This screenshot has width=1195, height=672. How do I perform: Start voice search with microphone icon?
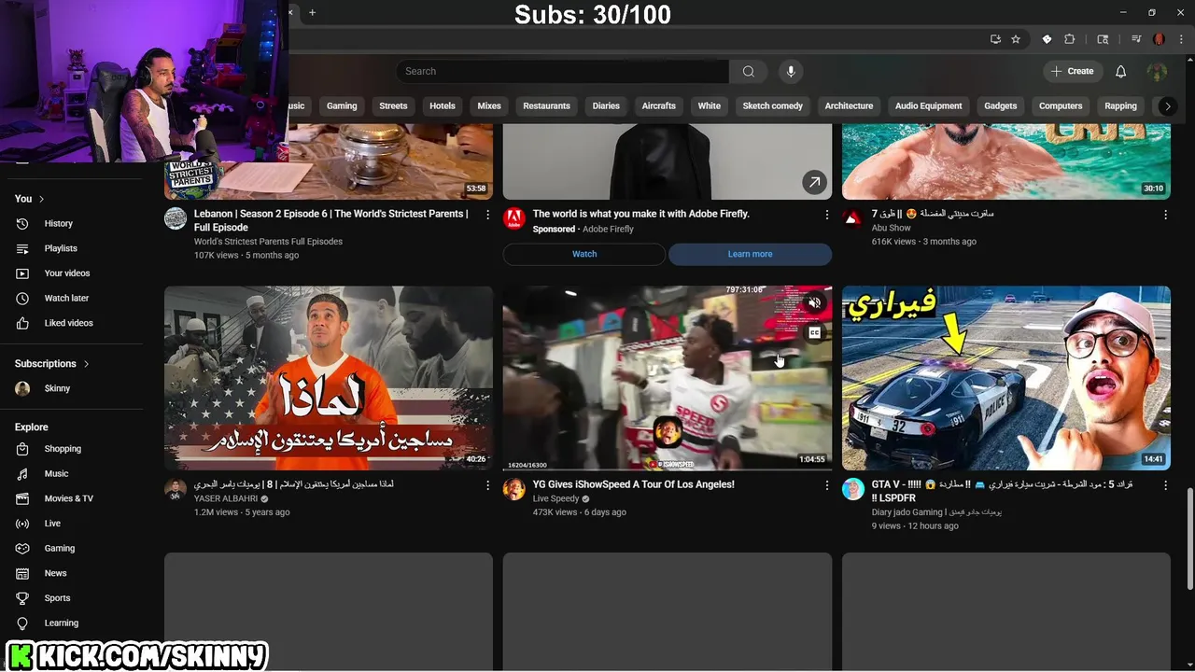click(x=791, y=72)
